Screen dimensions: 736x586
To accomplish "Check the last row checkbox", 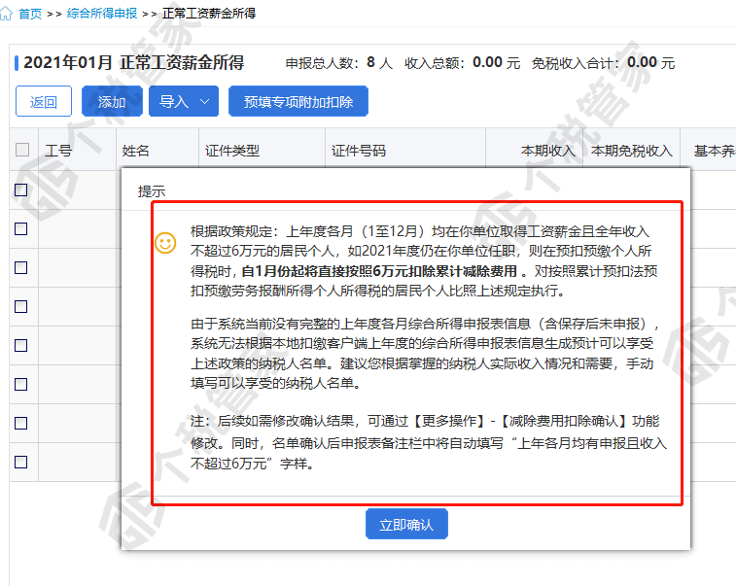I will (x=21, y=463).
